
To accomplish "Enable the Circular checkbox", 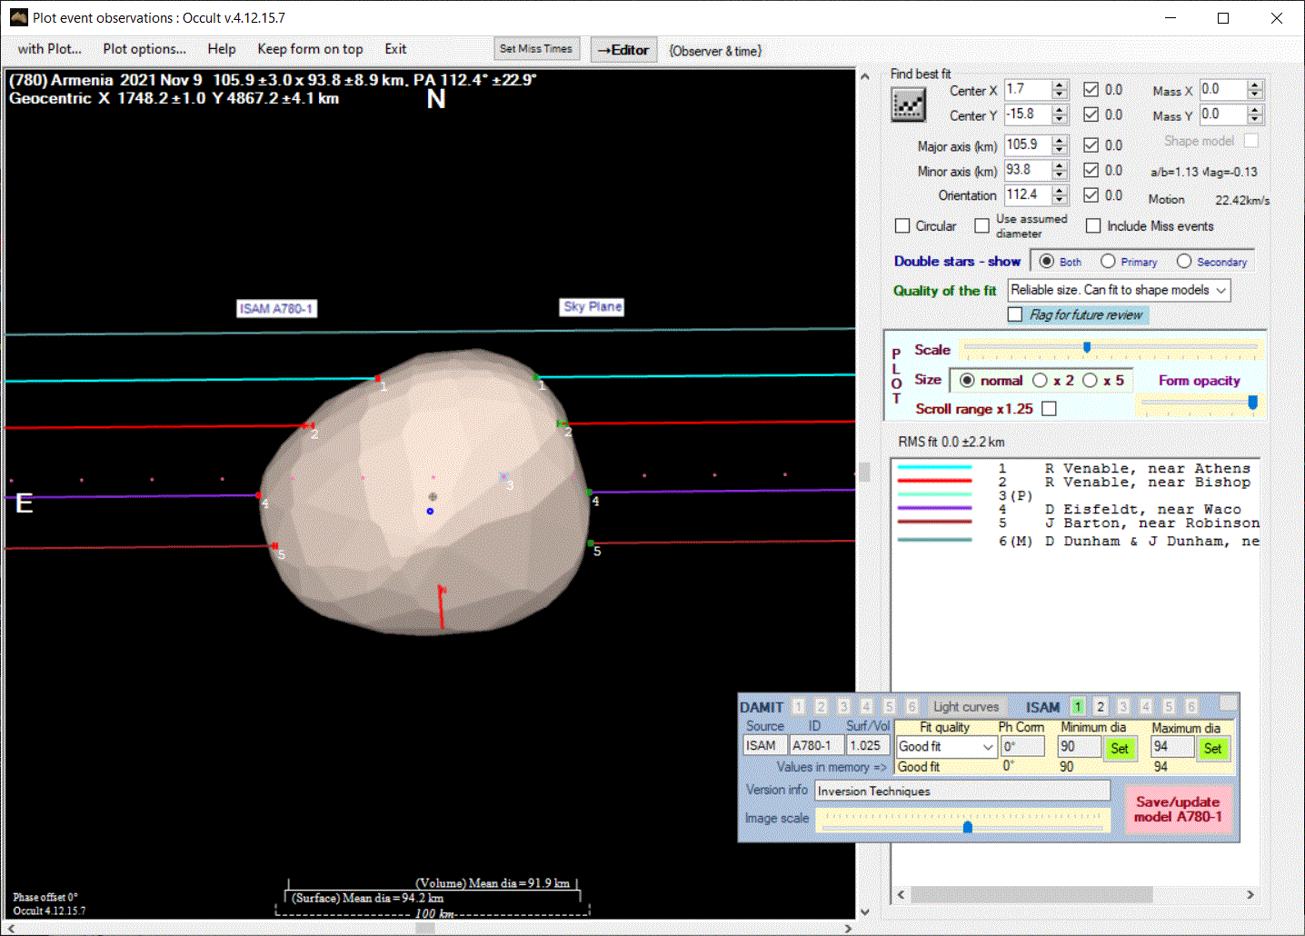I will [902, 226].
